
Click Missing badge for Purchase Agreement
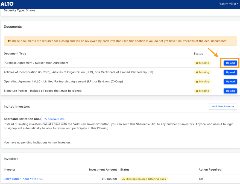202,63
